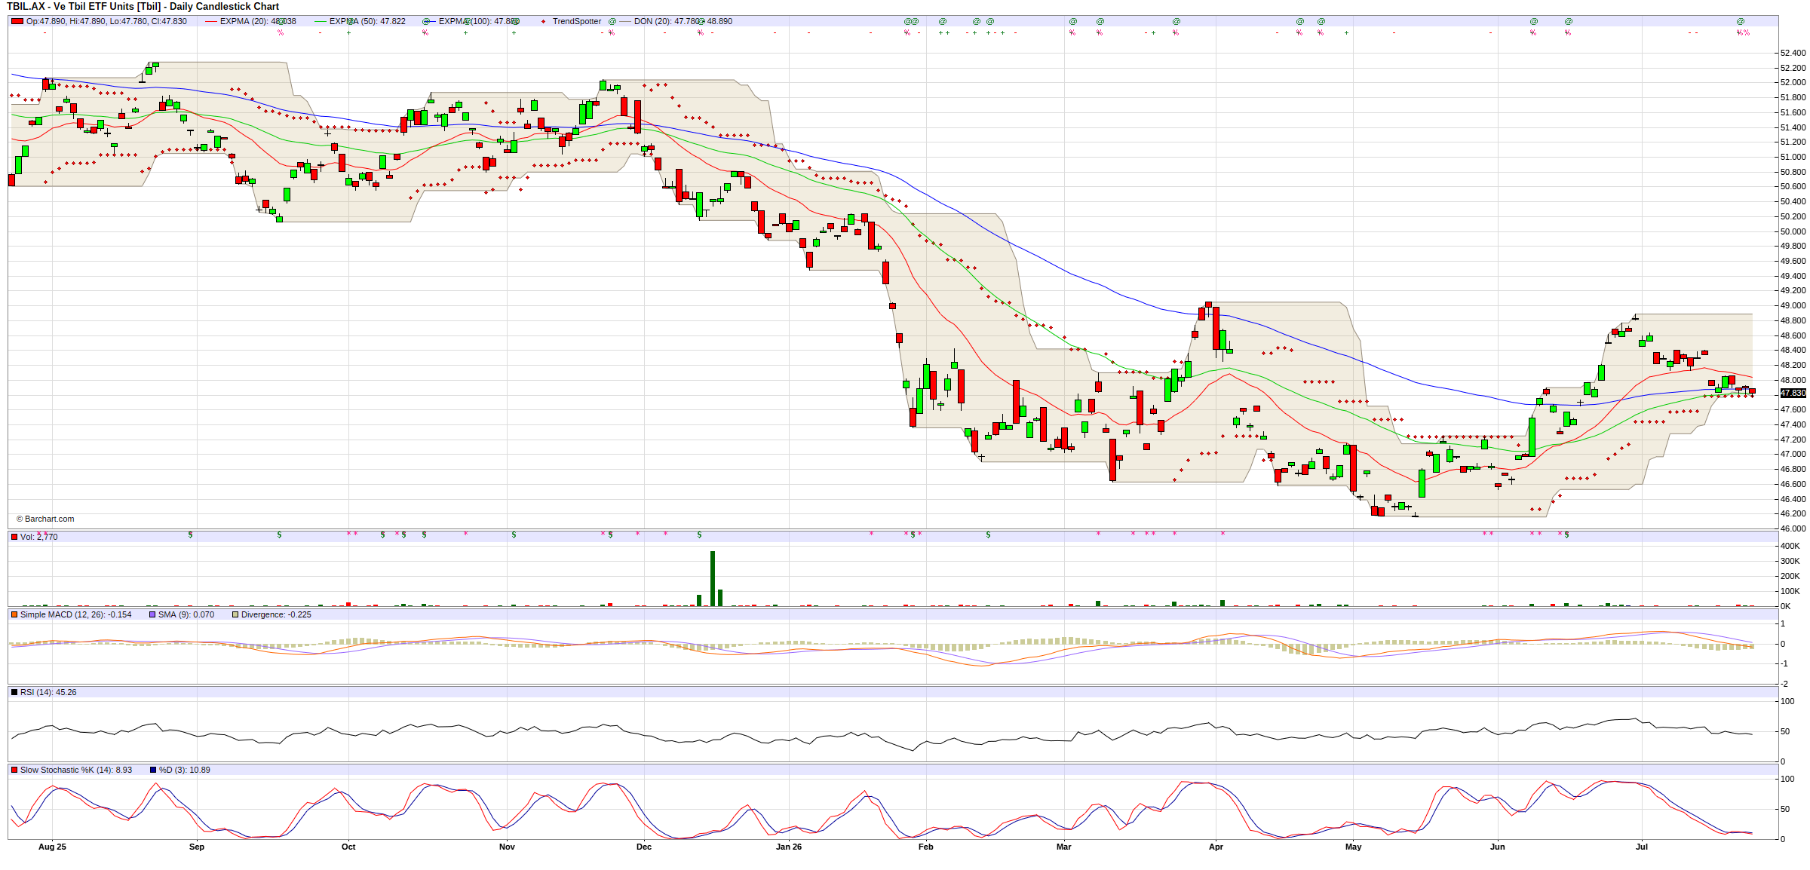Click the black RSI legend swatch
The height and width of the screenshot is (870, 1810).
click(14, 692)
